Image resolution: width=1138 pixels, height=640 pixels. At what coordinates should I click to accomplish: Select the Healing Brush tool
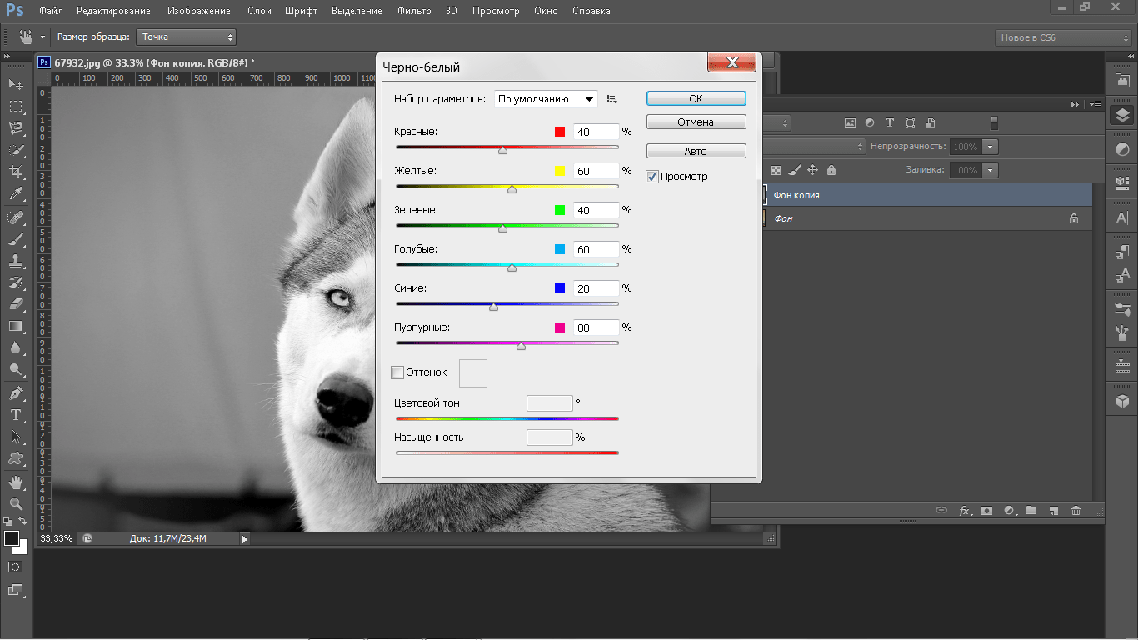(x=16, y=217)
